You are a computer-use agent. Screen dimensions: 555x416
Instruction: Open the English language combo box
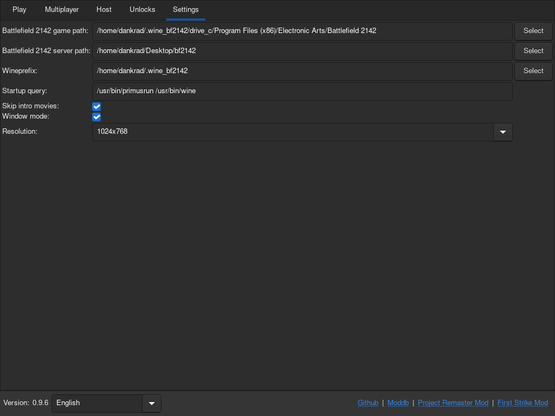[106, 403]
